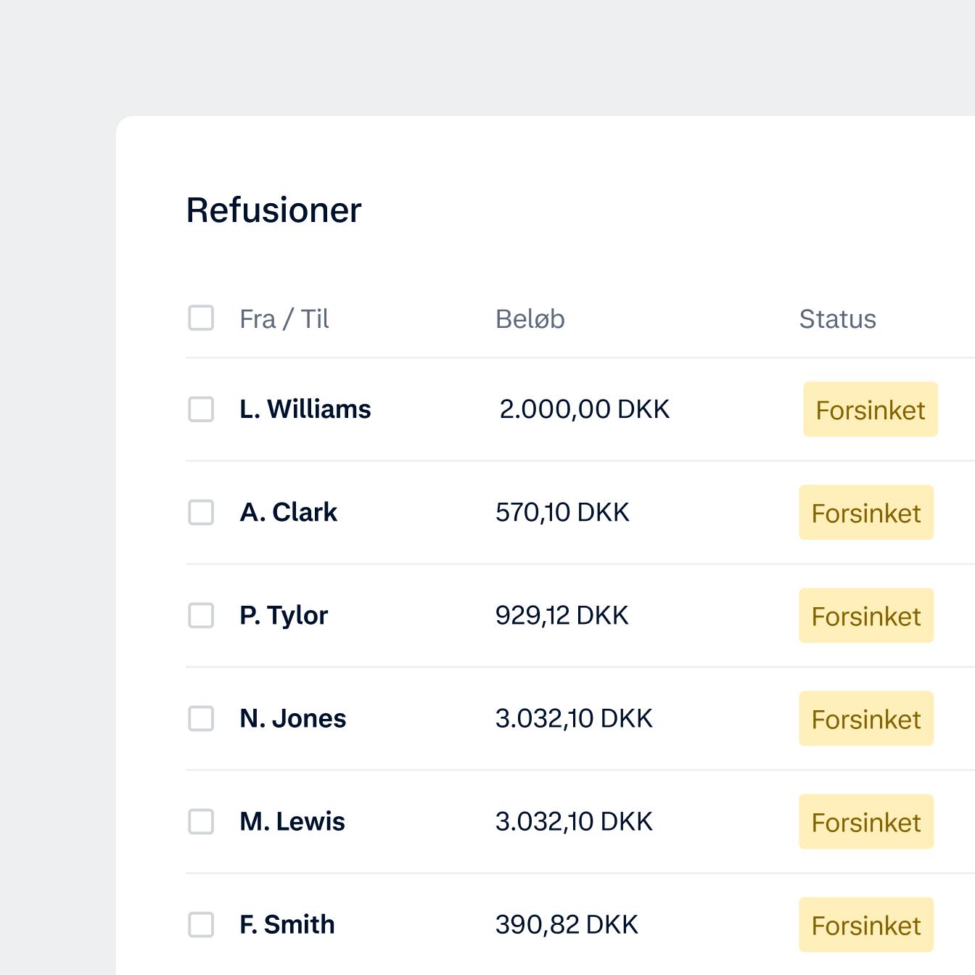Click the Beløb column header
This screenshot has width=975, height=975.
click(530, 319)
